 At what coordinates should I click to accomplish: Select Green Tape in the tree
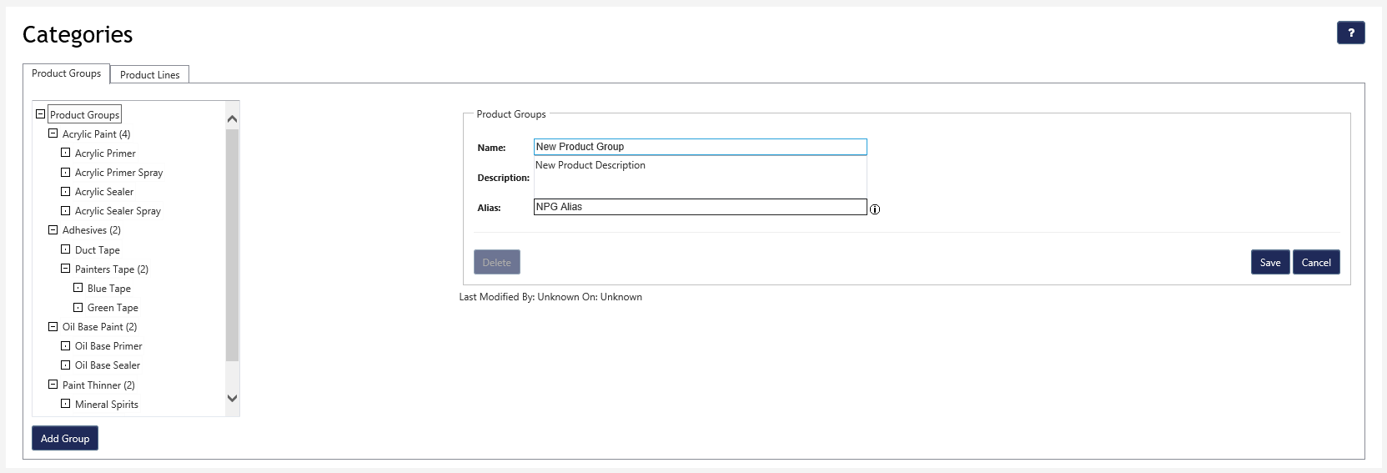[113, 308]
